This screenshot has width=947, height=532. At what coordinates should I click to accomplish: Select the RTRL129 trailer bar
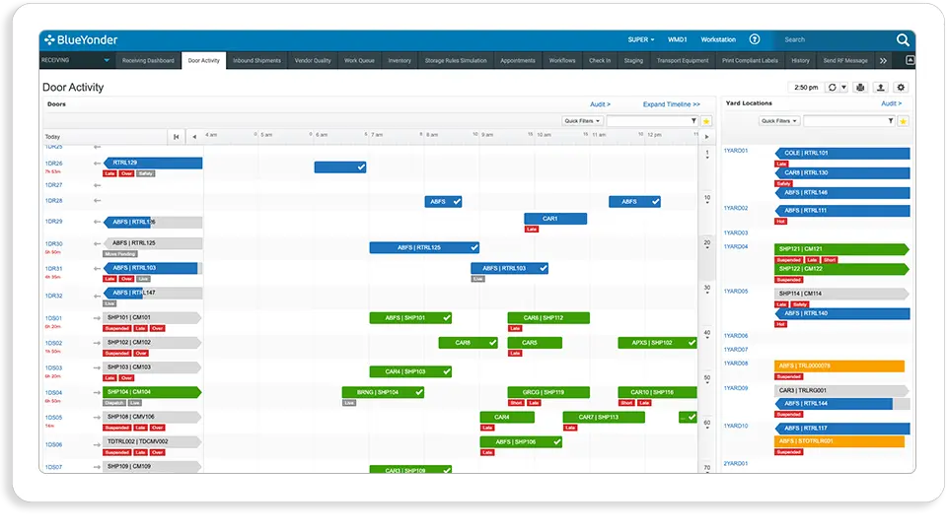tap(153, 163)
